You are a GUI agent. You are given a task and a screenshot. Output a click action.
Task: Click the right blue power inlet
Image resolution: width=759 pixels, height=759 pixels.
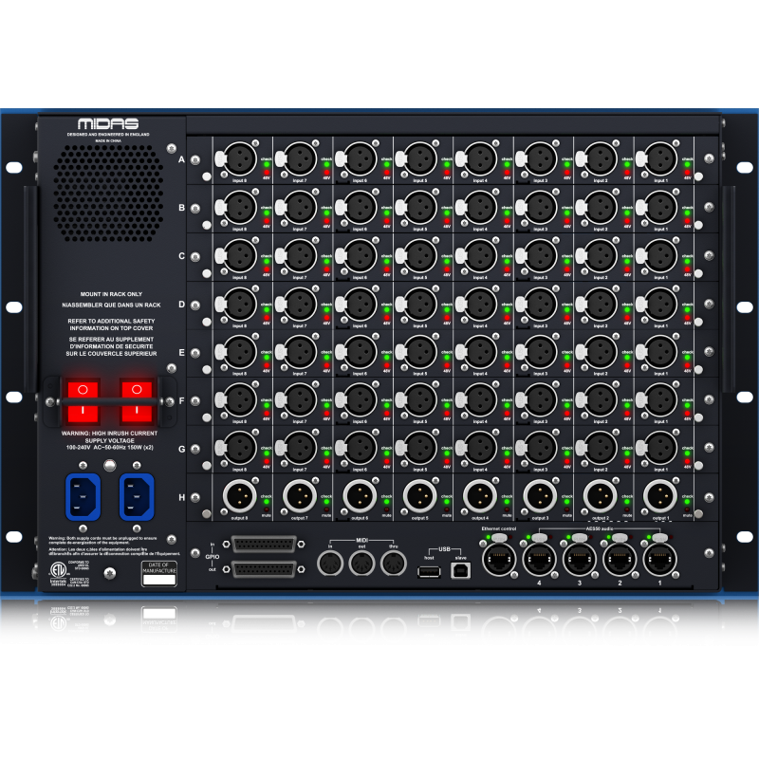[x=136, y=496]
